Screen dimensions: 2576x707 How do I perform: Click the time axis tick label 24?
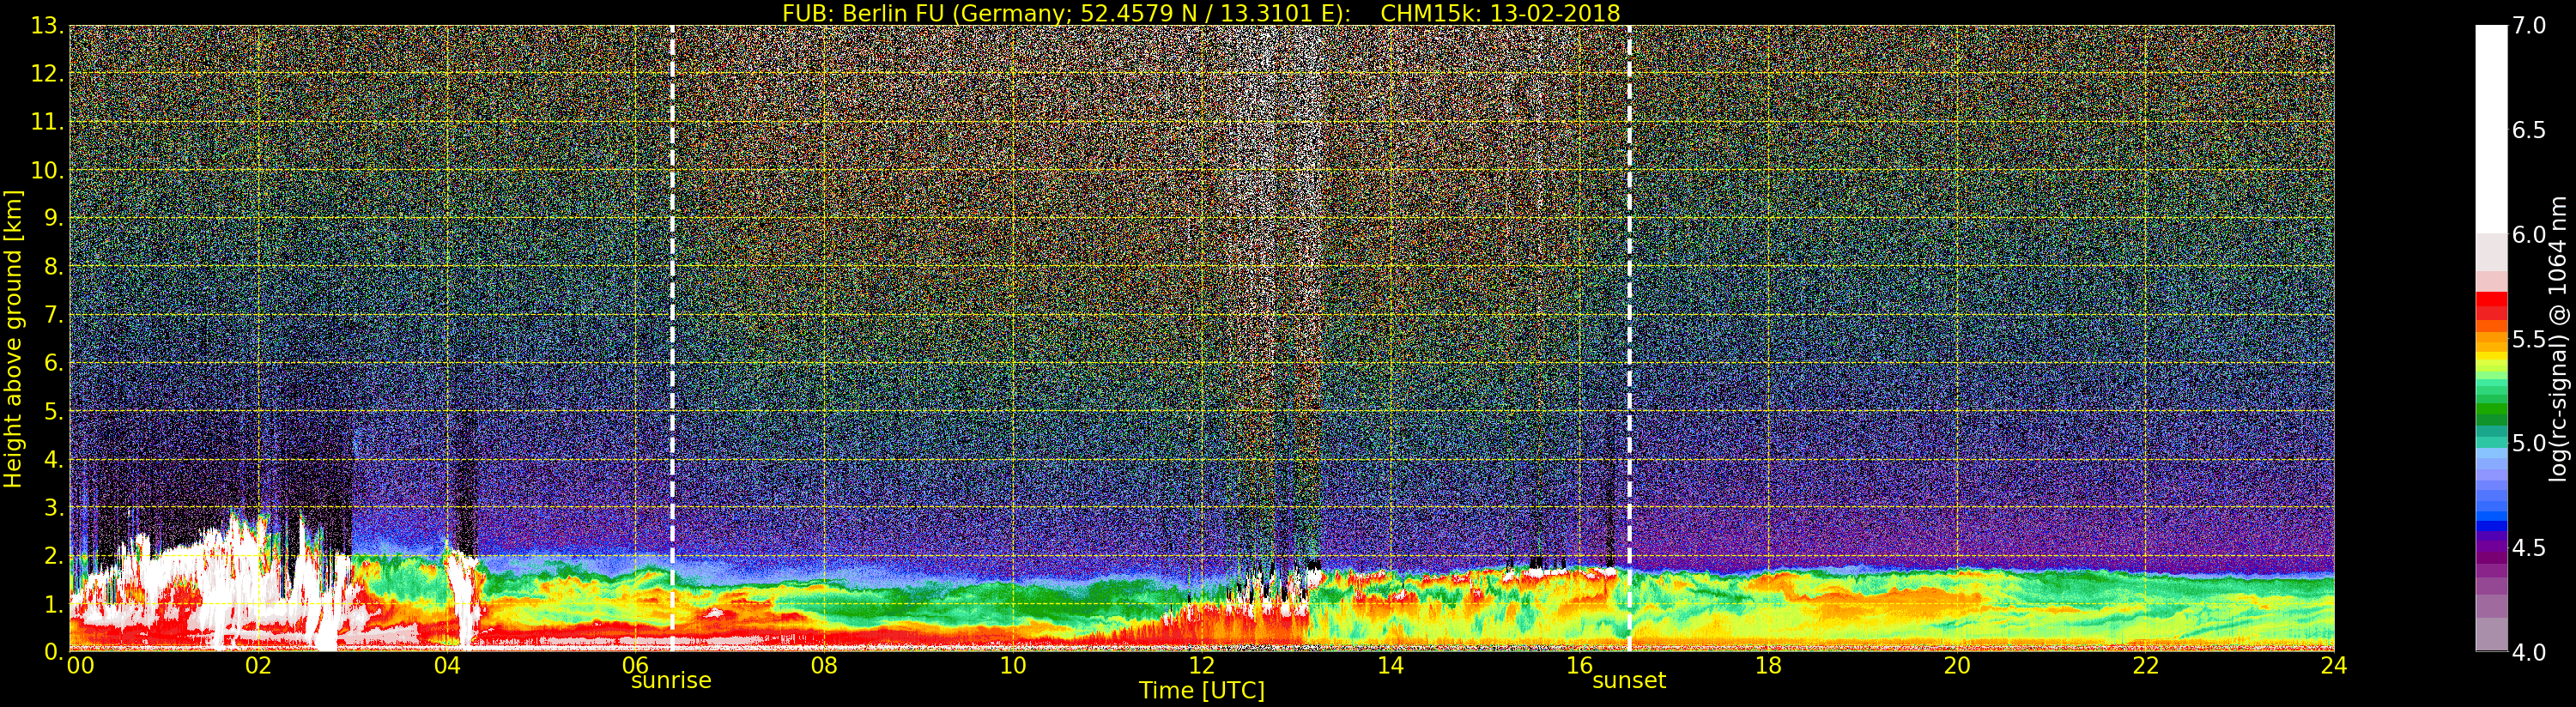coord(2334,665)
